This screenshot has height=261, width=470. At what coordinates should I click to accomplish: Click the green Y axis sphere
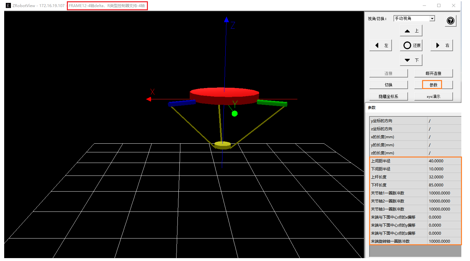point(235,113)
